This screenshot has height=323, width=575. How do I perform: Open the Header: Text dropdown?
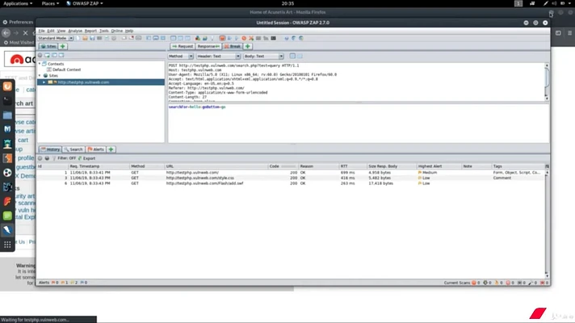coord(218,56)
